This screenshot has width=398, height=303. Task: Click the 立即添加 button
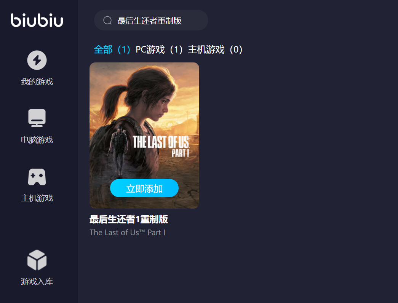coord(144,188)
